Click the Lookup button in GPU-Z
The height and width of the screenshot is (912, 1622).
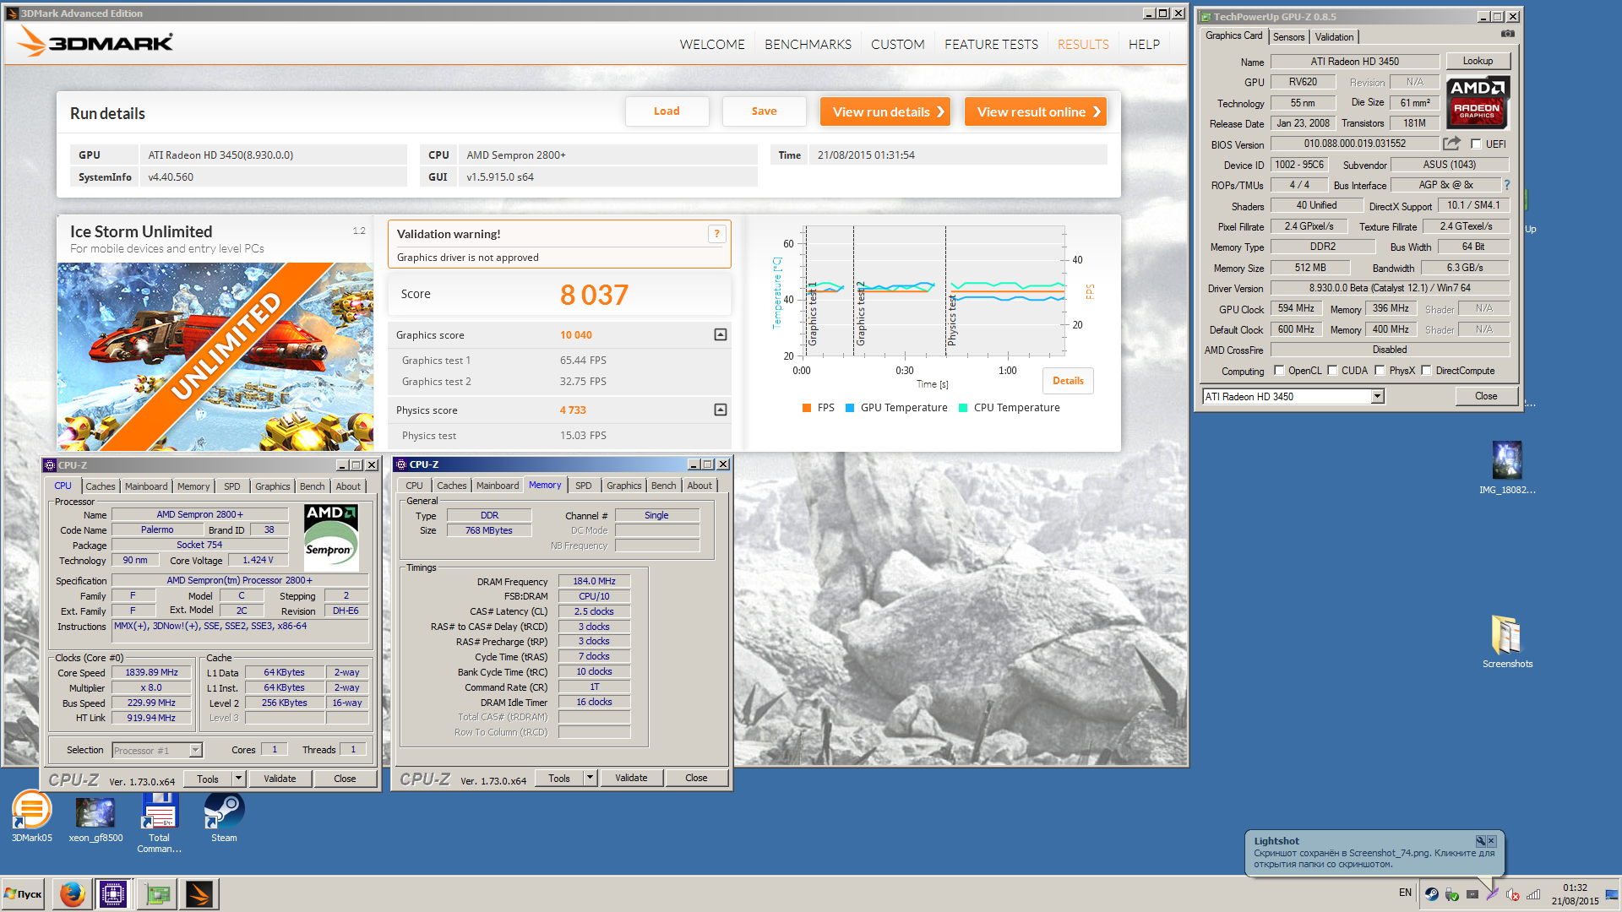click(1478, 61)
